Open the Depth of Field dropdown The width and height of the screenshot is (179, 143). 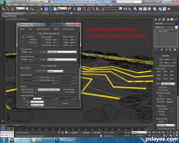[166, 125]
